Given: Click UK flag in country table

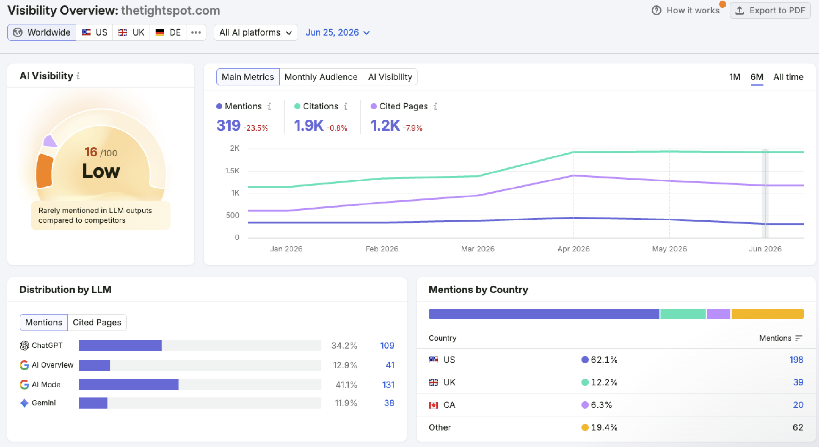Looking at the screenshot, I should point(433,383).
